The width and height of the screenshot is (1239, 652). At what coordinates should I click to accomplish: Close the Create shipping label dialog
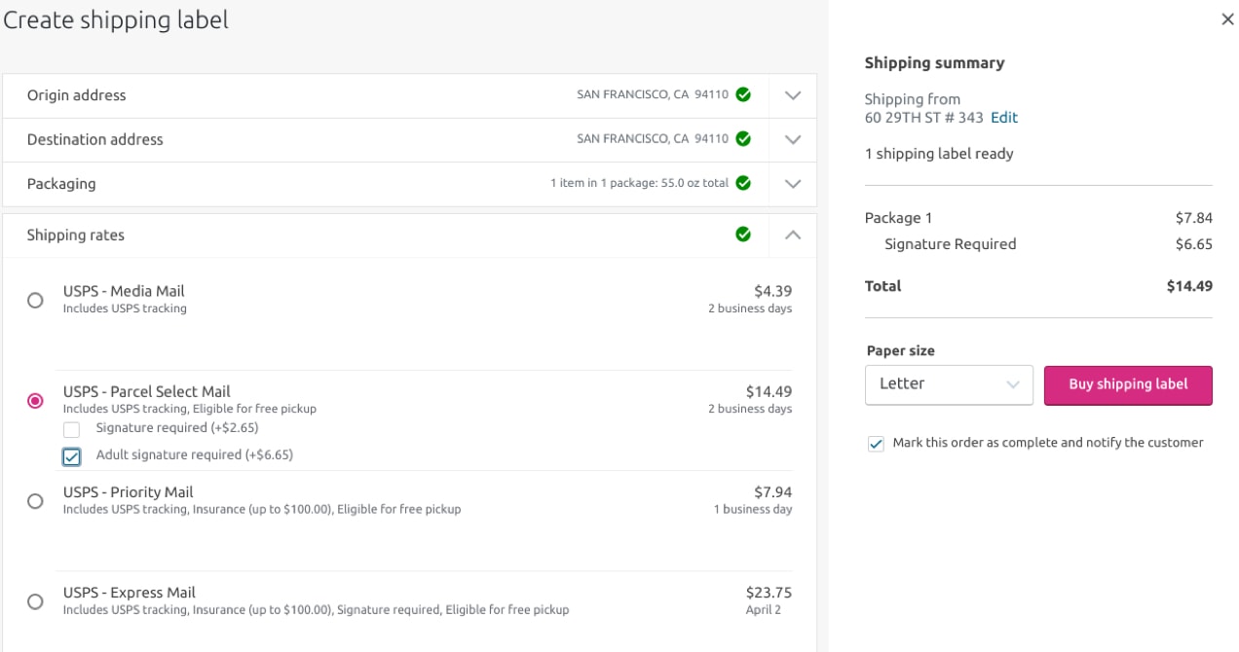coord(1228,18)
